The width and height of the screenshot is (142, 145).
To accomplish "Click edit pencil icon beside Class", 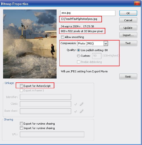I will click(82, 104).
